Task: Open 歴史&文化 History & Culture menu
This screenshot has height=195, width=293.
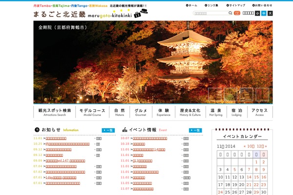Action: click(190, 112)
